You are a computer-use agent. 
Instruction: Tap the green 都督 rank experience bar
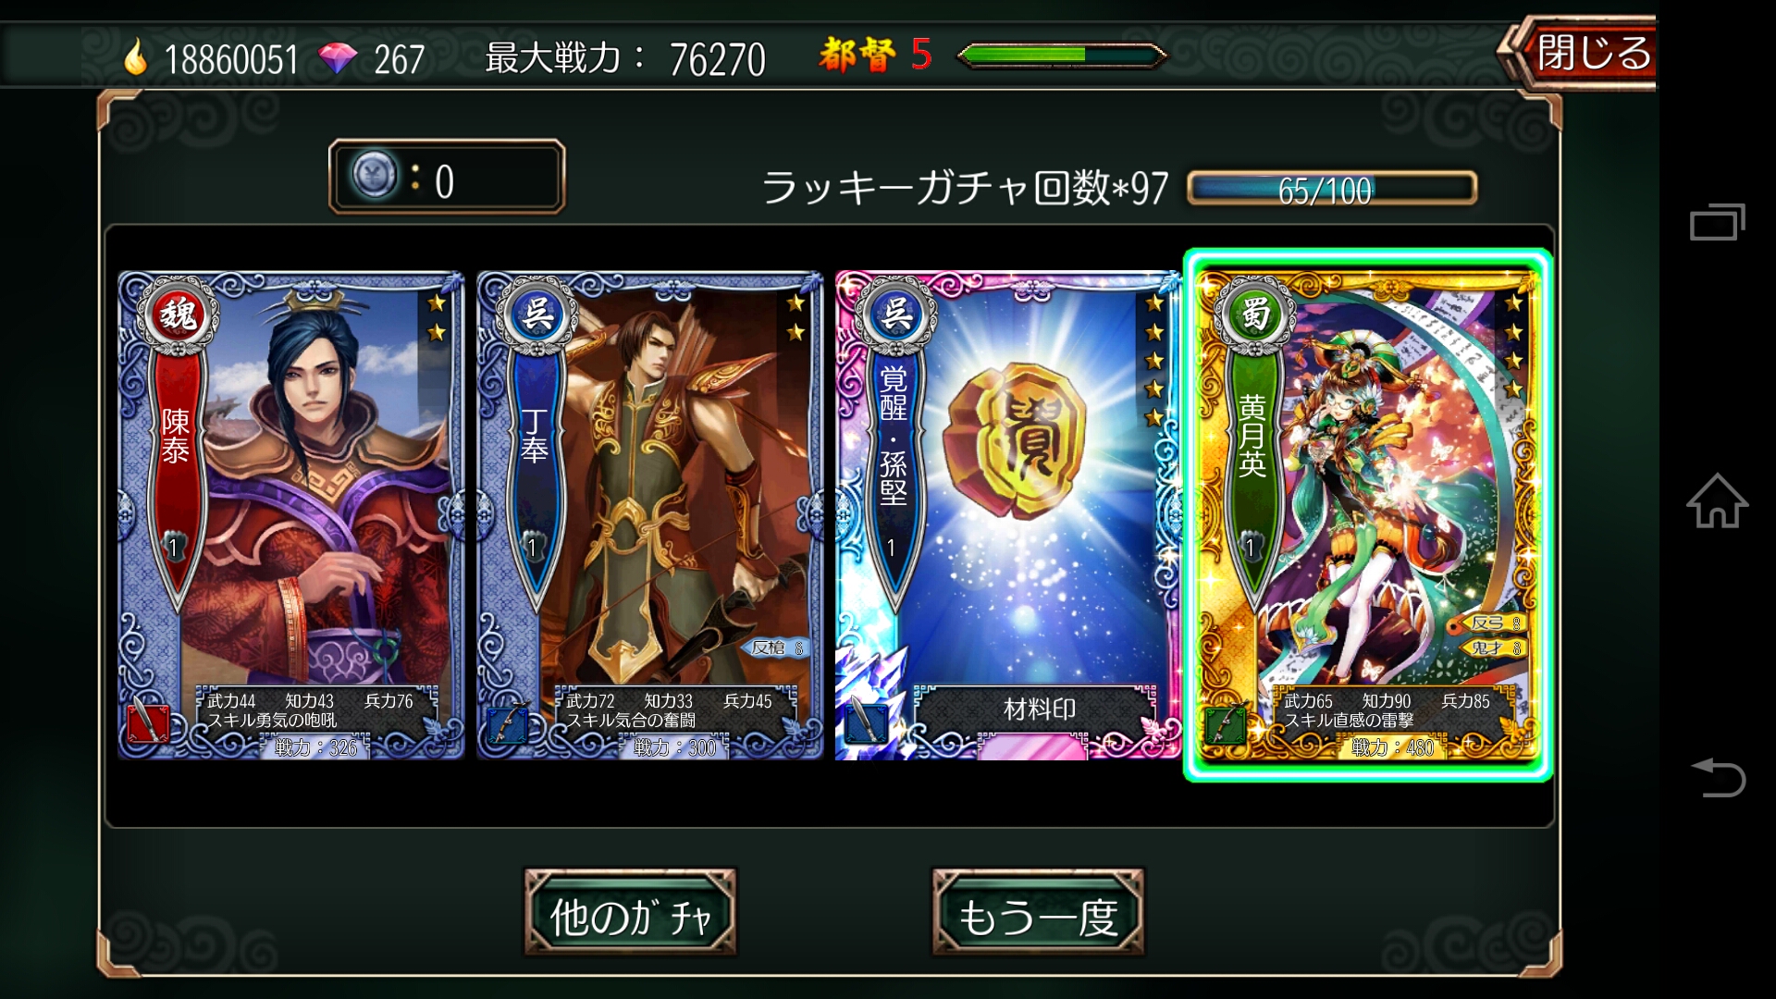(x=1062, y=56)
